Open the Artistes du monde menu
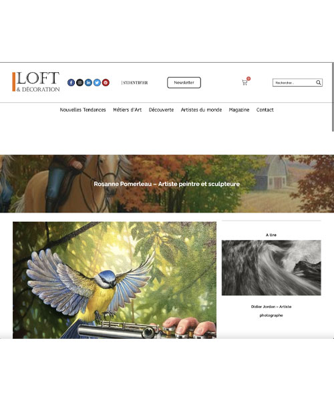This screenshot has height=401, width=334. (x=201, y=110)
